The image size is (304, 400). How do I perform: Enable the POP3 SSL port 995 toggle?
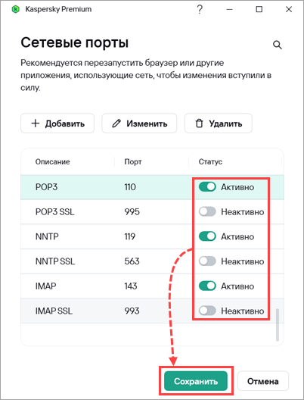[207, 211]
